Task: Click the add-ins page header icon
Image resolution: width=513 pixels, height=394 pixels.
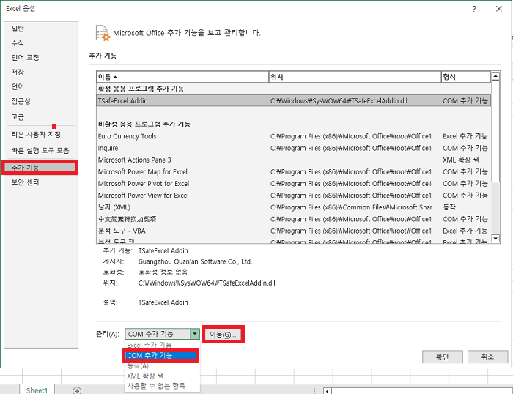Action: point(103,33)
